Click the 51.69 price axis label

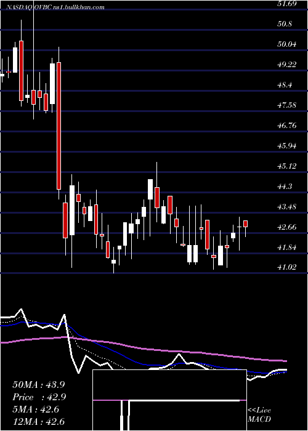click(x=287, y=3)
